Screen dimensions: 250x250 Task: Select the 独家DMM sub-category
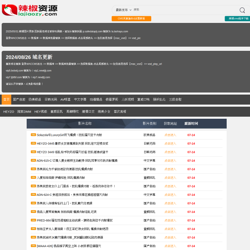[x=24, y=112]
